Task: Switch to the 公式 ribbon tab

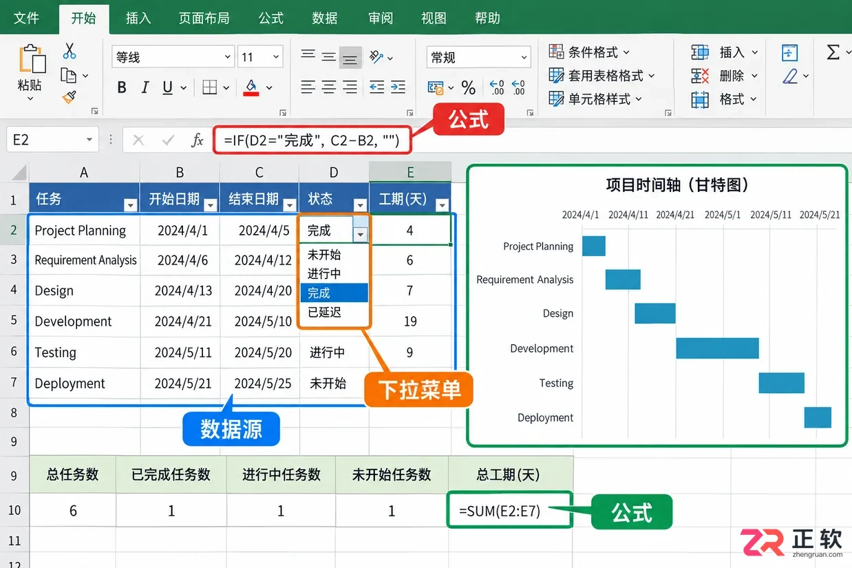Action: tap(271, 18)
